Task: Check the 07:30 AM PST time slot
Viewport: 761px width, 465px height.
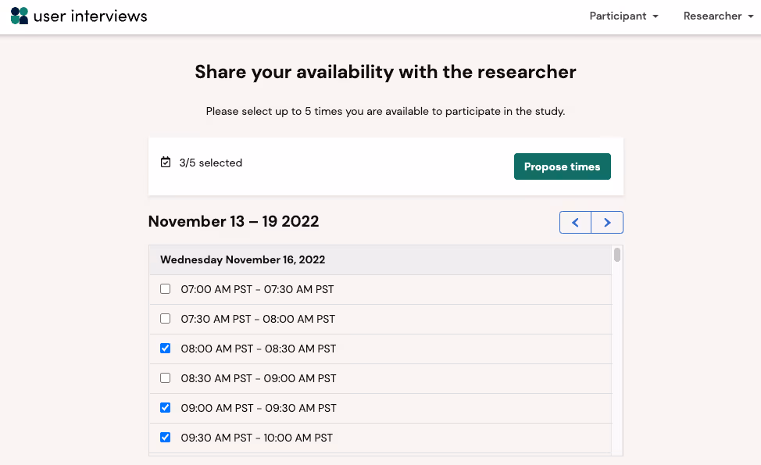Action: pyautogui.click(x=165, y=319)
